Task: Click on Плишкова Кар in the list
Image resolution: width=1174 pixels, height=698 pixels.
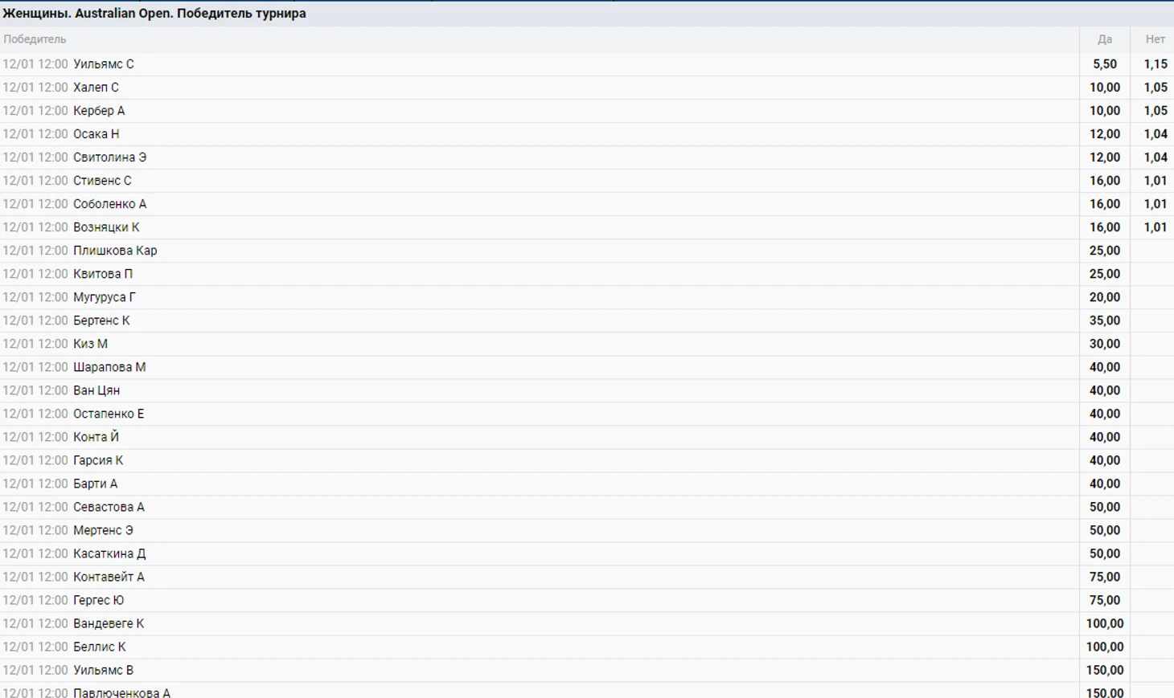Action: tap(115, 251)
